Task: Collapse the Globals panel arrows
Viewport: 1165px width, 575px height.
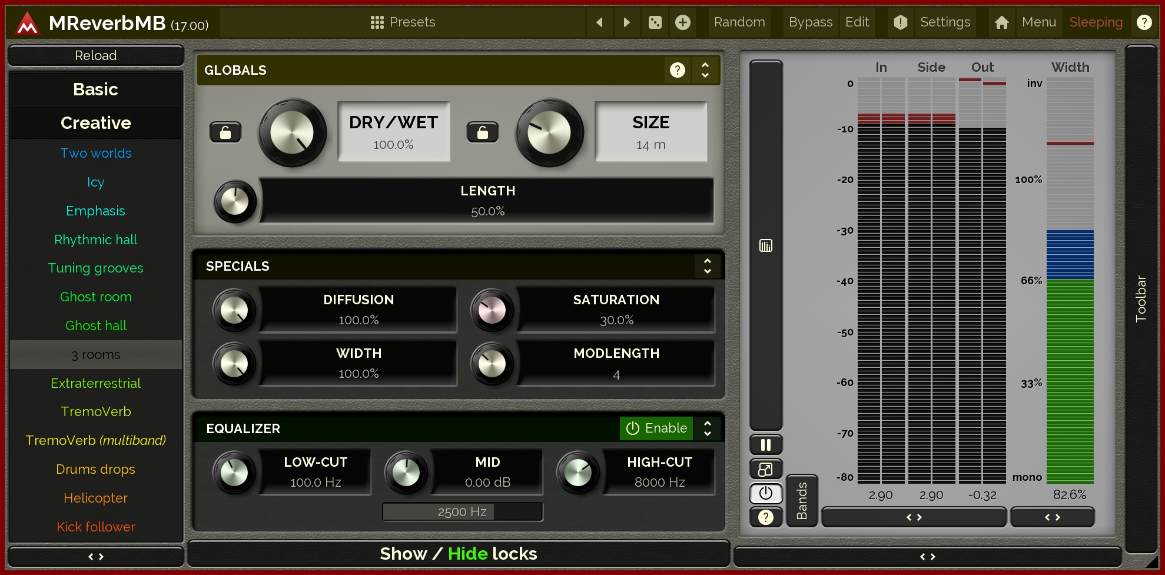Action: [705, 70]
